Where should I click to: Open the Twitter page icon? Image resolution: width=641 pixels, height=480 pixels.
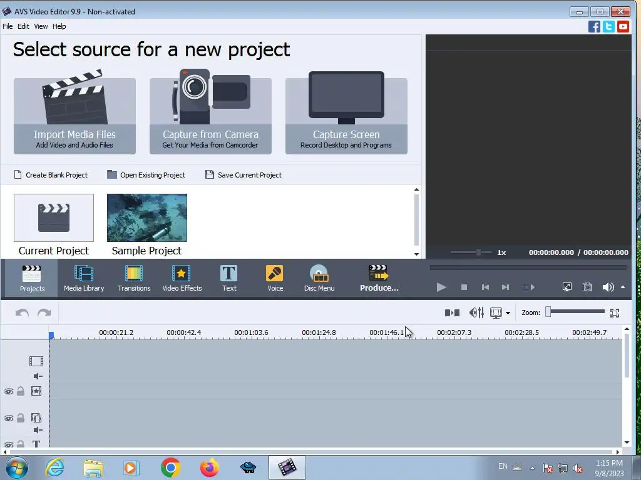[608, 26]
